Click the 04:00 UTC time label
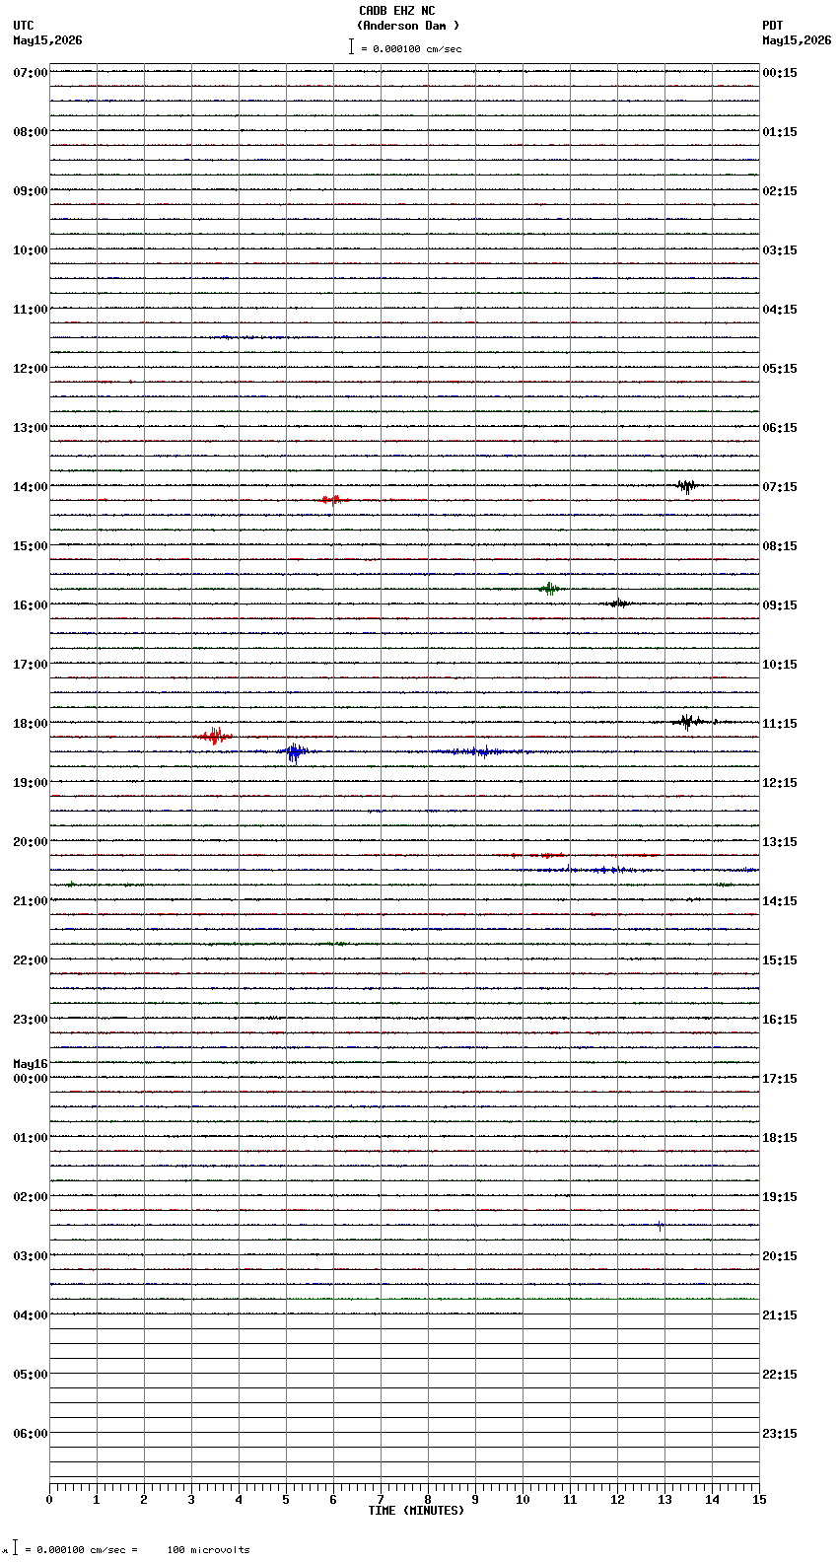 (x=31, y=1315)
